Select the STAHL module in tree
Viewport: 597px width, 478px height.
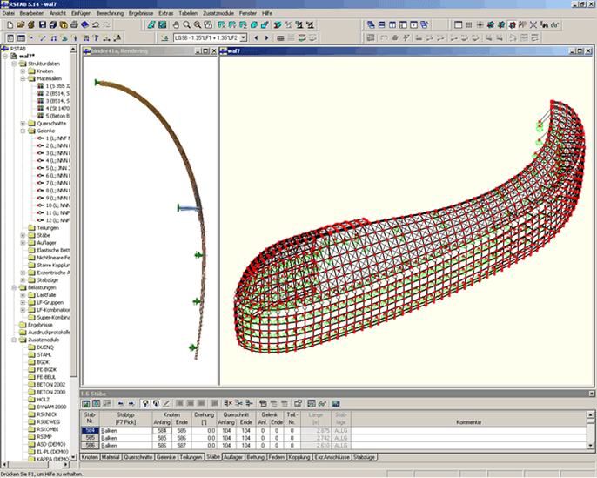(x=44, y=355)
